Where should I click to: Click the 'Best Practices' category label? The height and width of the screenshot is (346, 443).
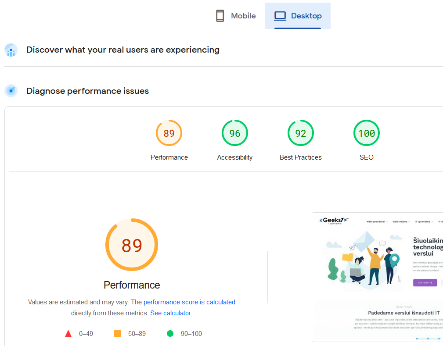coord(301,157)
